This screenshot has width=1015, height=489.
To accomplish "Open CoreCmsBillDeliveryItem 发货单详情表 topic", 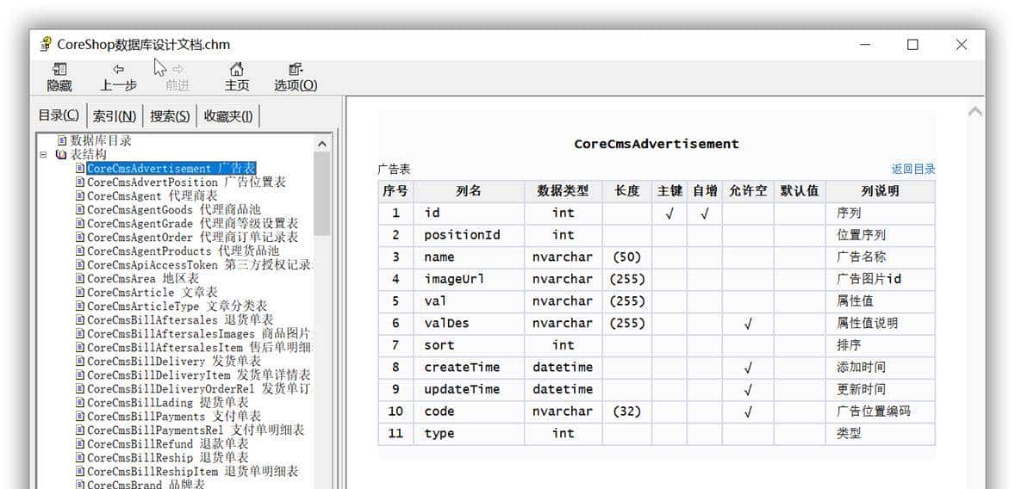I will 199,375.
